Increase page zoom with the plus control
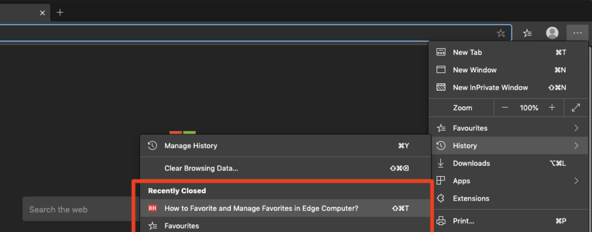Screen dimensions: 592x232 552,107
